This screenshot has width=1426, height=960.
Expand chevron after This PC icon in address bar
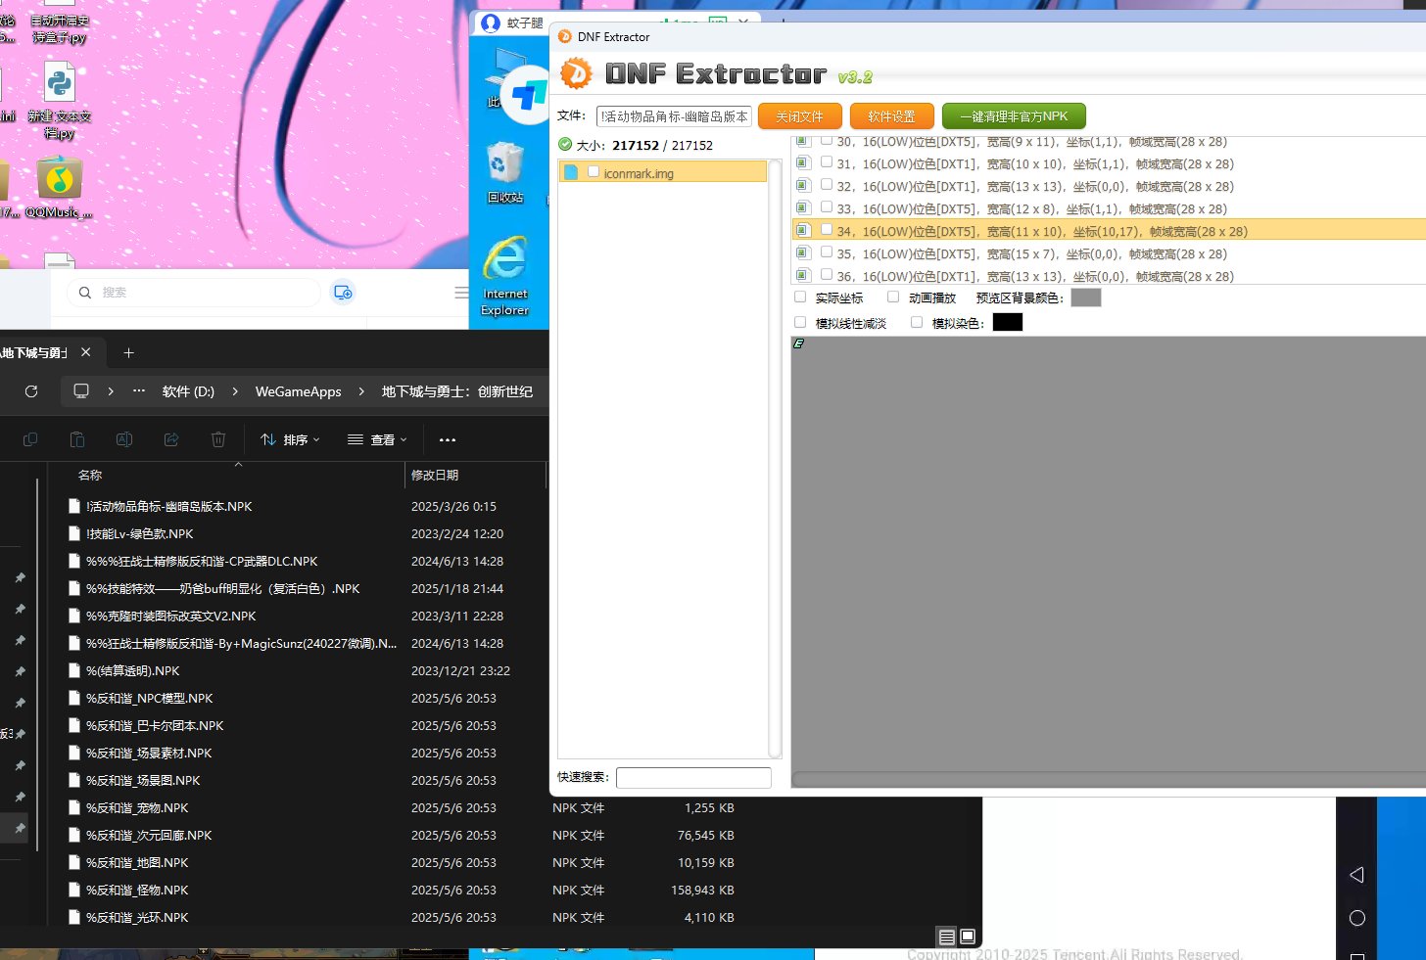111,391
